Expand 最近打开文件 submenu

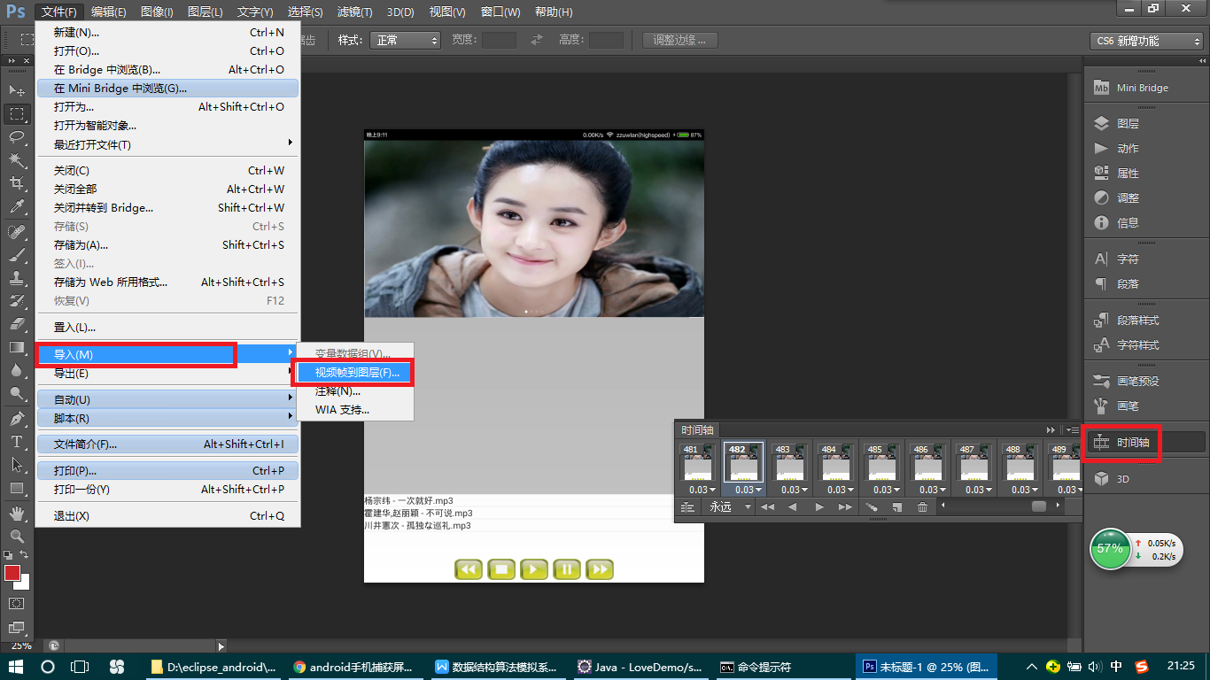pos(167,144)
